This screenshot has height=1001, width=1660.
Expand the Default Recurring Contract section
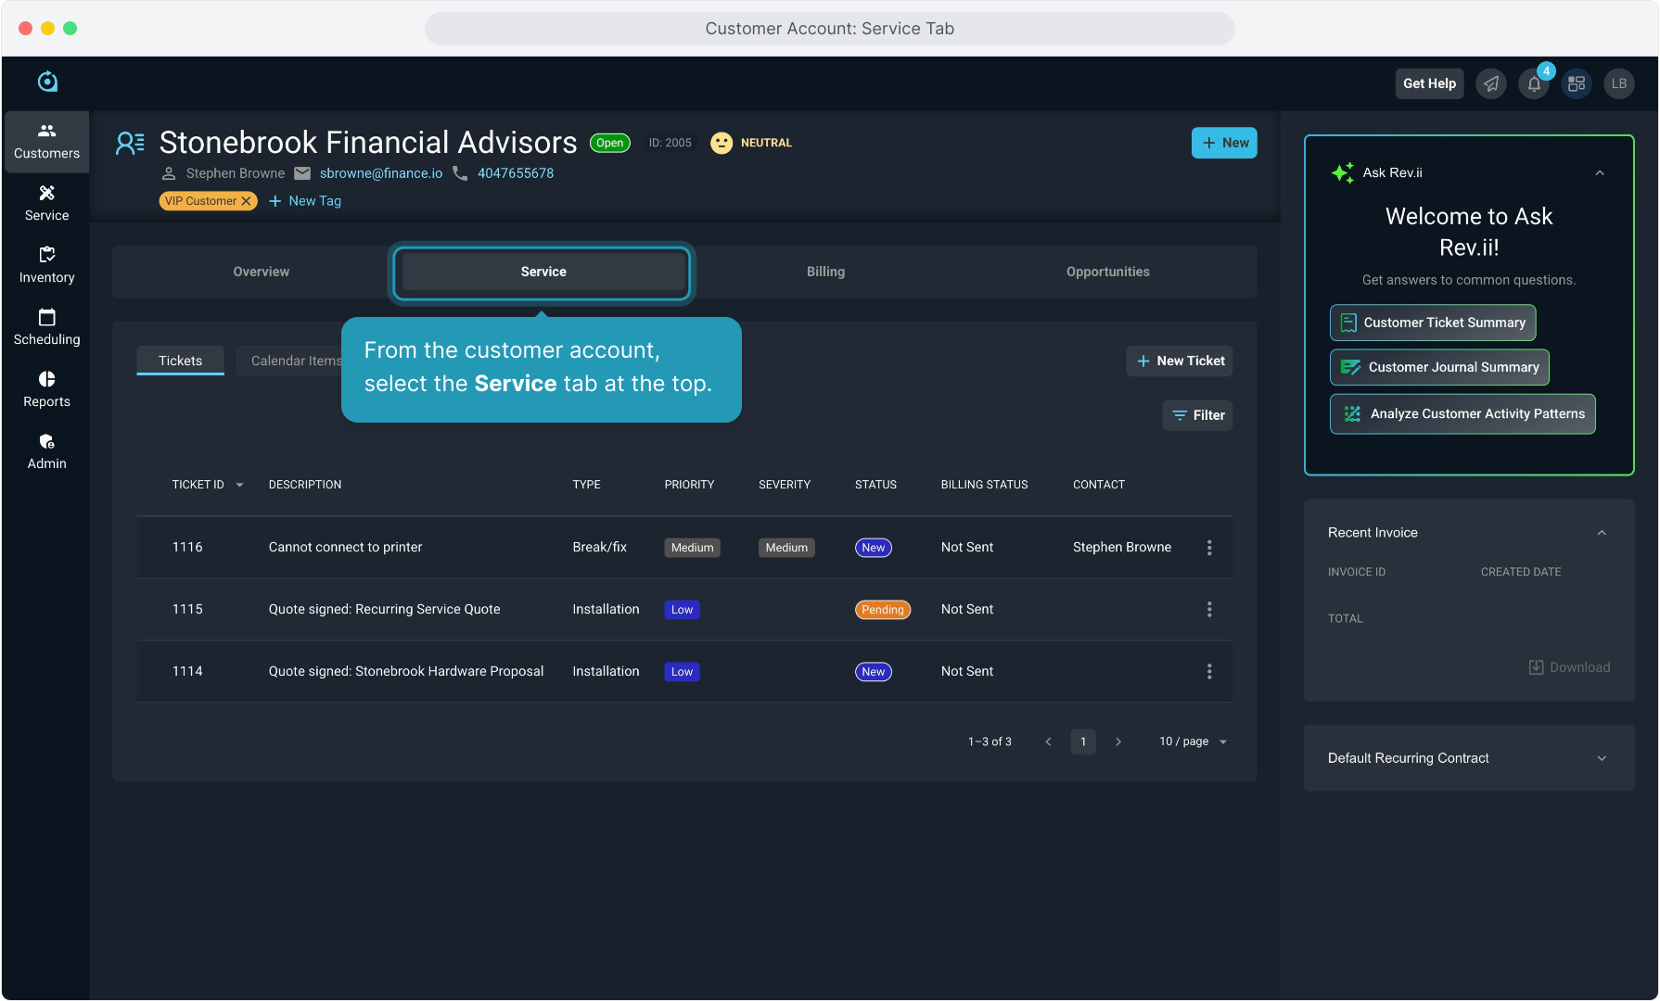tap(1602, 758)
